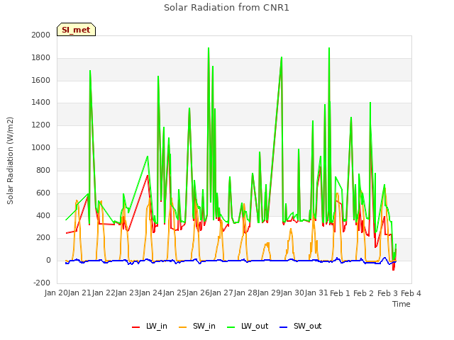Click the orange SW_in legend color marker
This screenshot has width=454, height=340.
click(x=183, y=327)
